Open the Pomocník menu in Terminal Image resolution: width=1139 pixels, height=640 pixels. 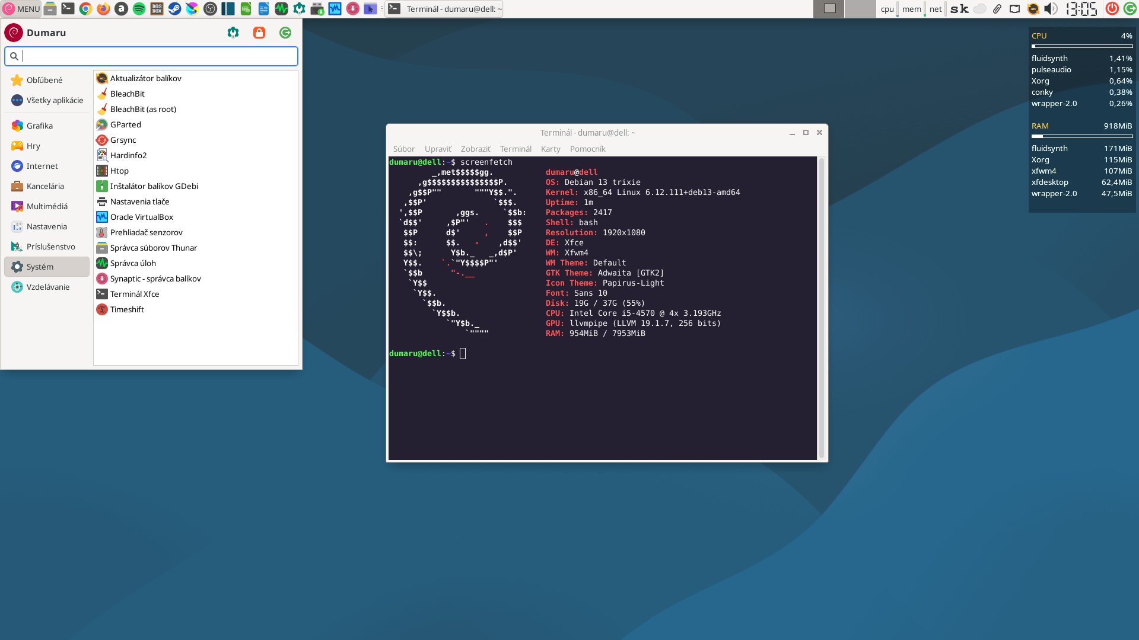587,149
